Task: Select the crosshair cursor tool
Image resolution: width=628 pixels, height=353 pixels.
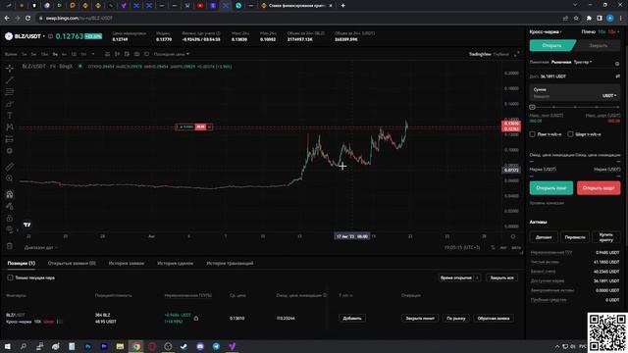Action: tap(10, 69)
